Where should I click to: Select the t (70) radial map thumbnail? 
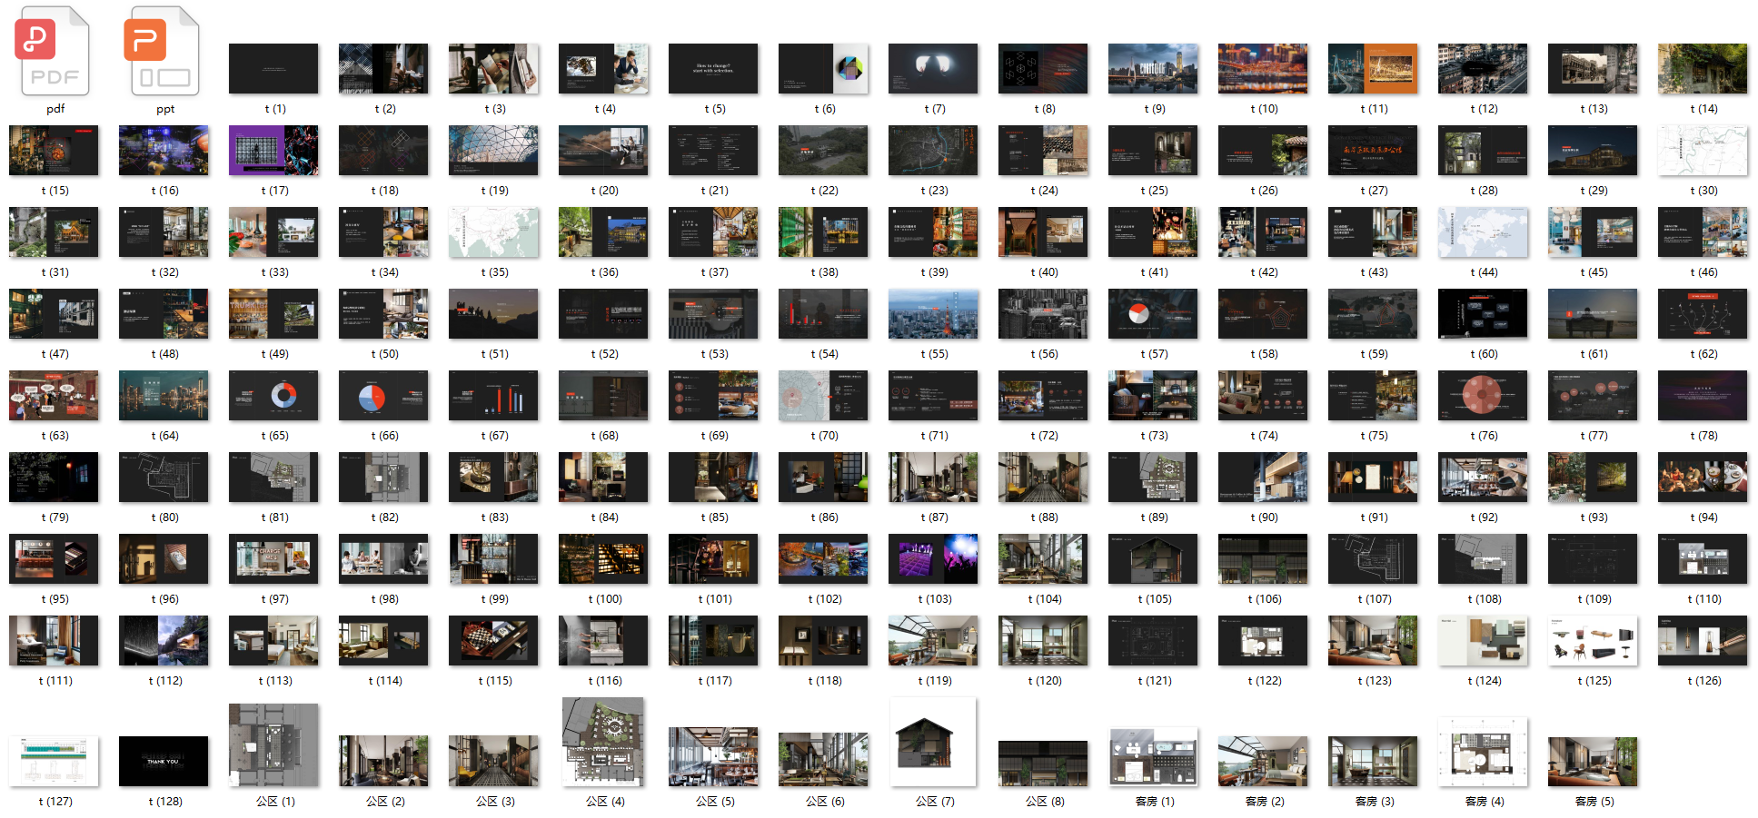(823, 396)
